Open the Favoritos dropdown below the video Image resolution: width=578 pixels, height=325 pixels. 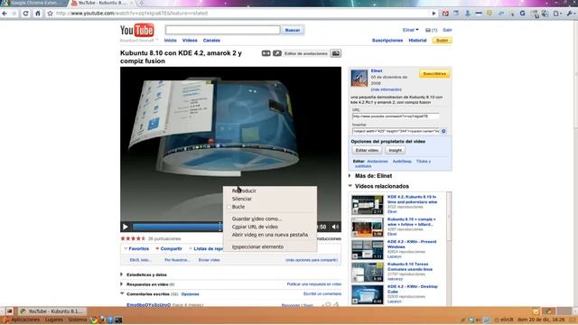(x=136, y=249)
